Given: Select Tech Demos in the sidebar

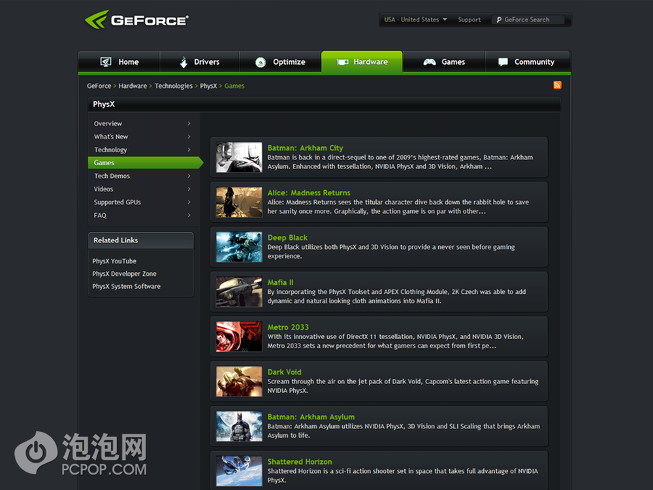Looking at the screenshot, I should coord(112,176).
